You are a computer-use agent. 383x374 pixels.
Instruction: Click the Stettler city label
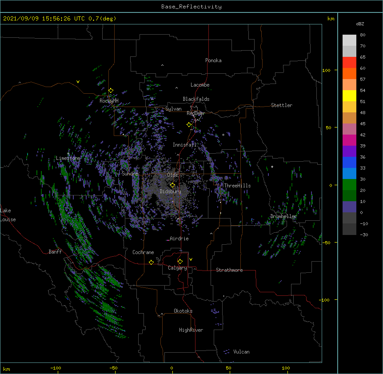point(282,105)
